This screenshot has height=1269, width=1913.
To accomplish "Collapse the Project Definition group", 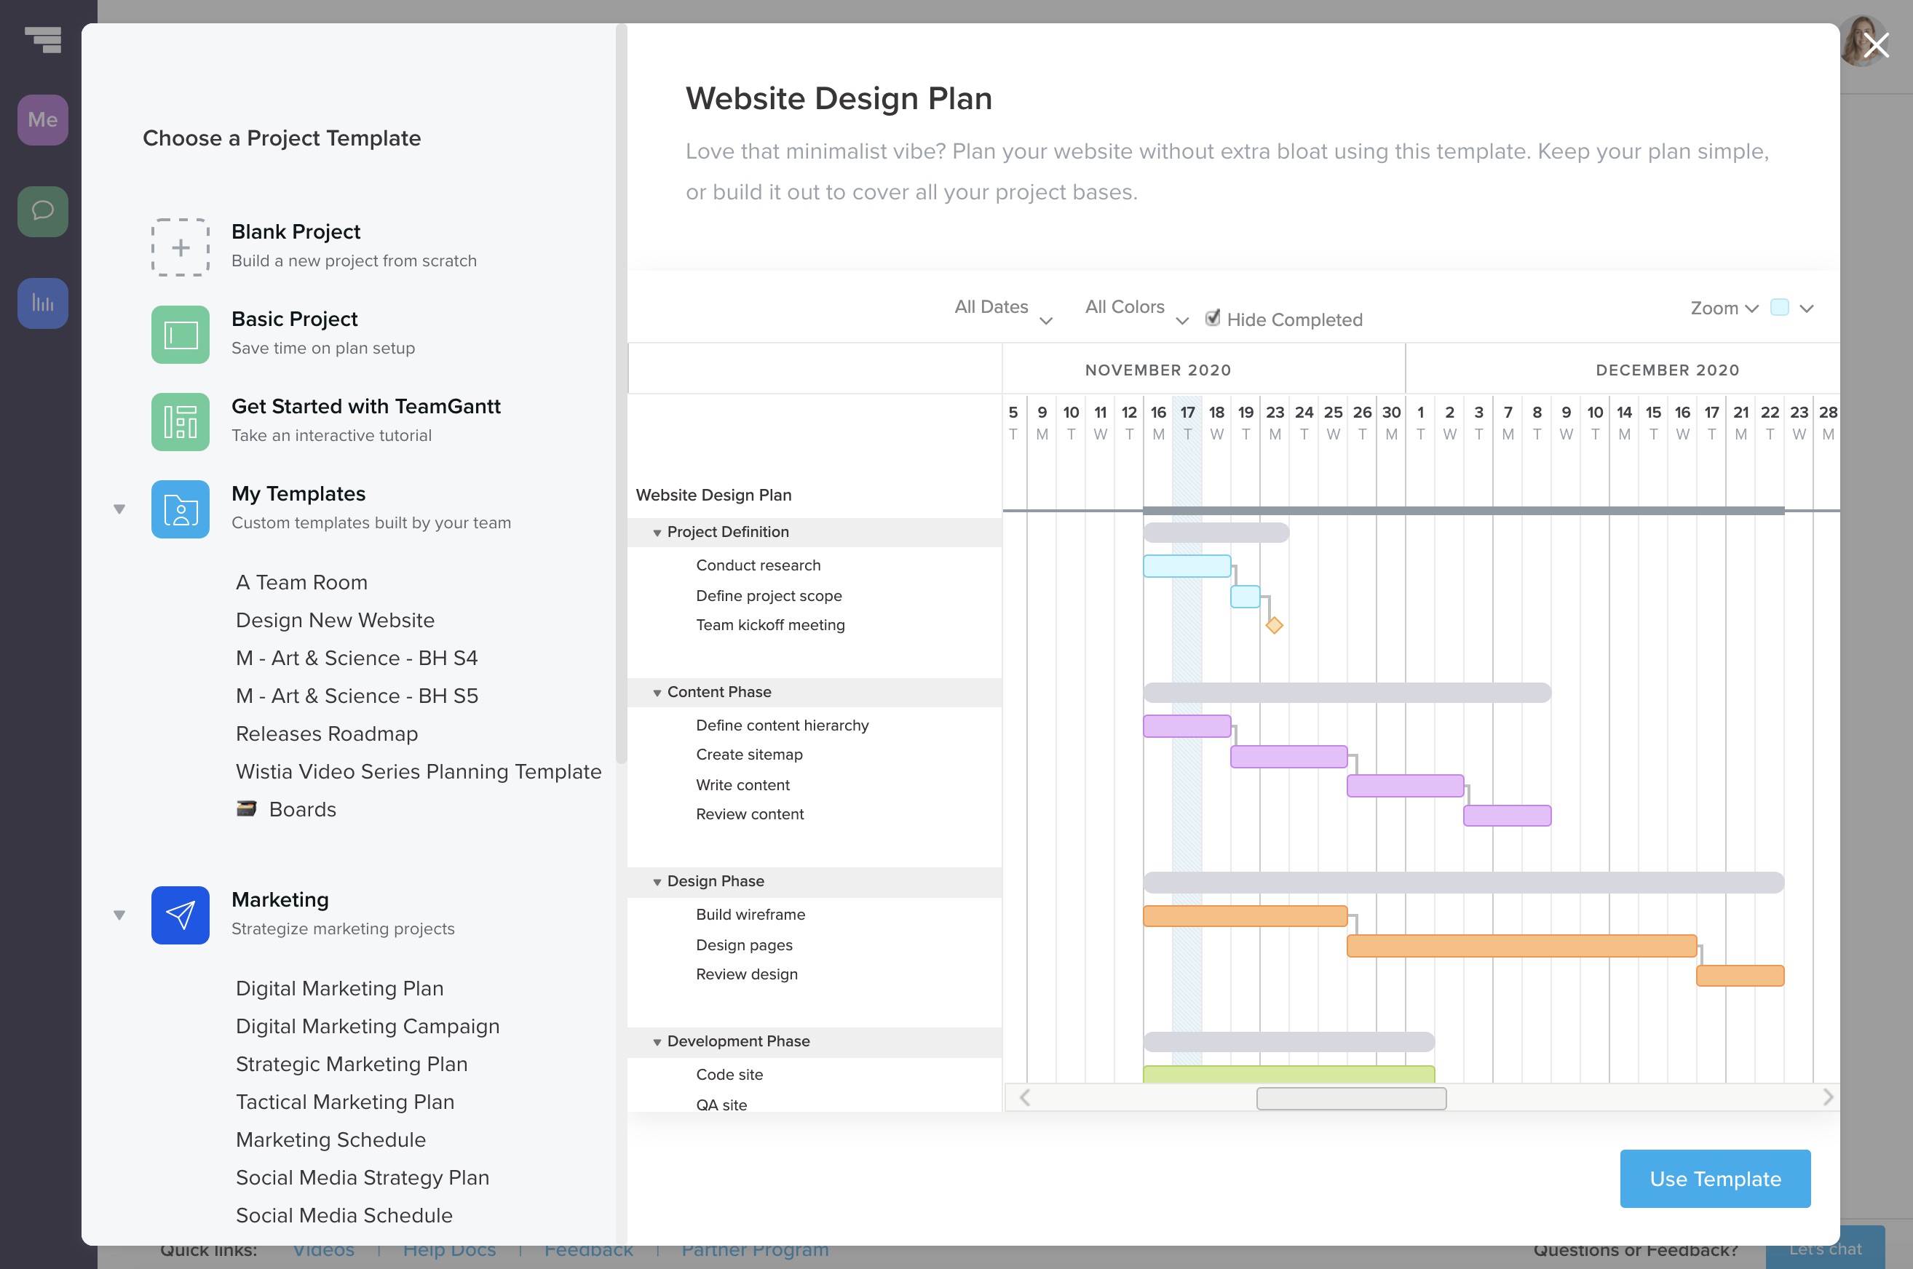I will click(657, 533).
